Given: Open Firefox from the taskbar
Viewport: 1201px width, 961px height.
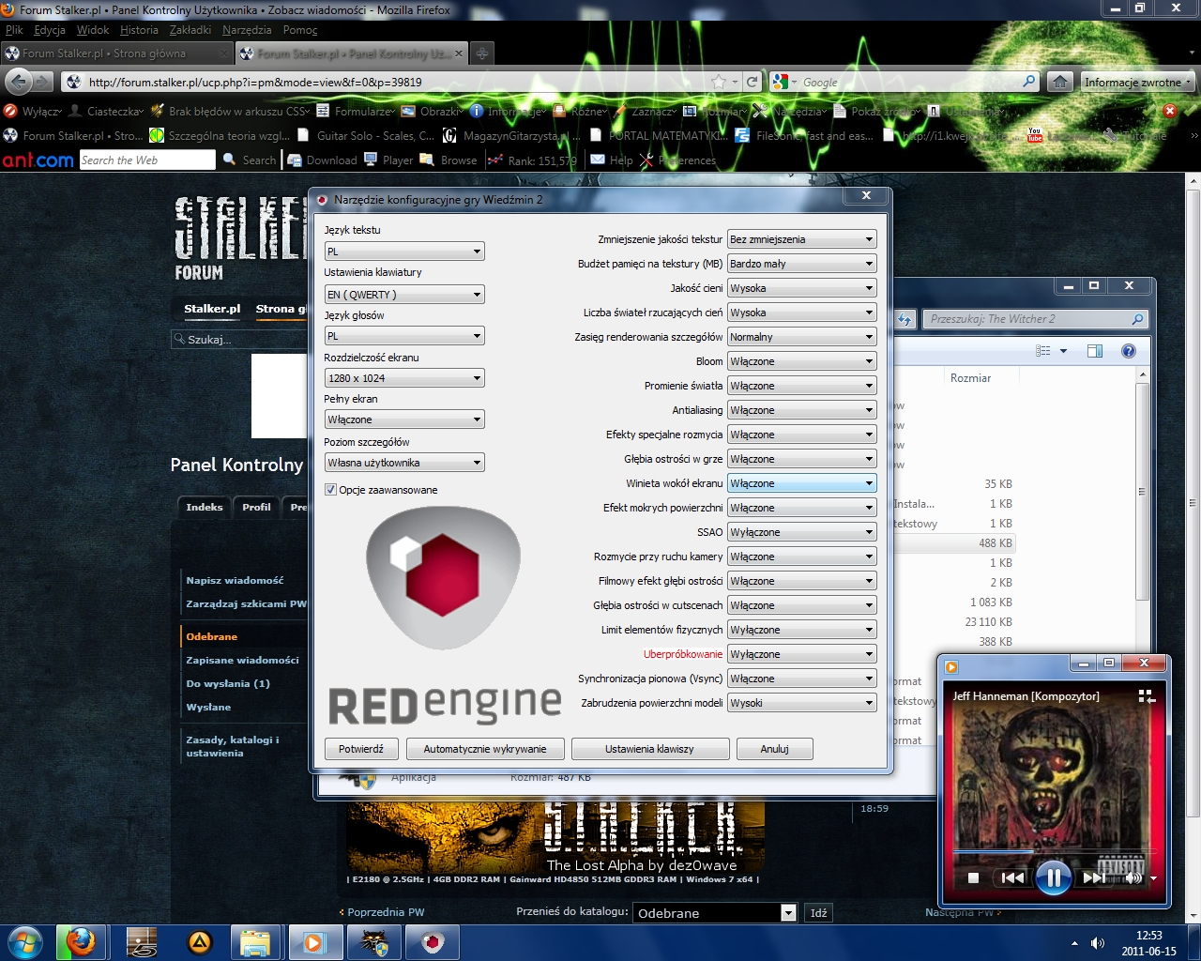Looking at the screenshot, I should tap(81, 941).
